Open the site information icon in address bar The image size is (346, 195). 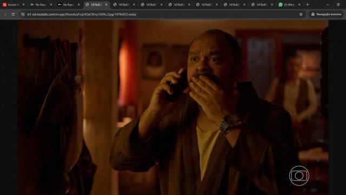(x=23, y=15)
